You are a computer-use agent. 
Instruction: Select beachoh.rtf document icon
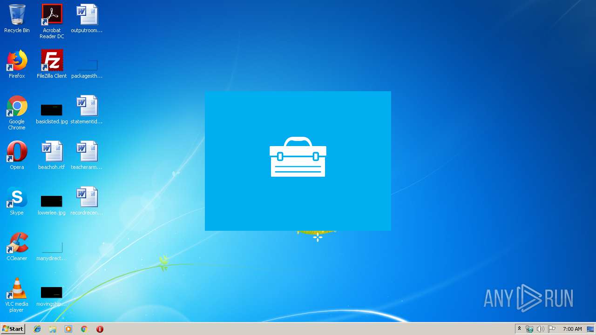pyautogui.click(x=52, y=155)
